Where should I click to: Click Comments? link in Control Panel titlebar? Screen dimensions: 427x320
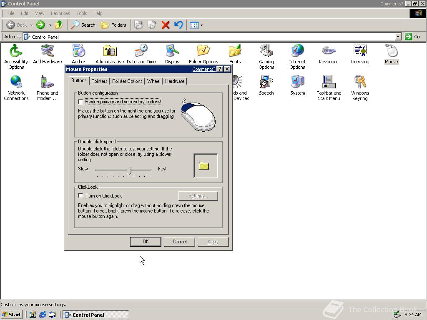click(x=392, y=4)
